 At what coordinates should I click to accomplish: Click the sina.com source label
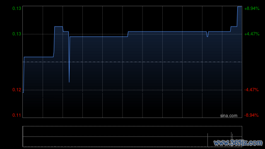click(229, 116)
